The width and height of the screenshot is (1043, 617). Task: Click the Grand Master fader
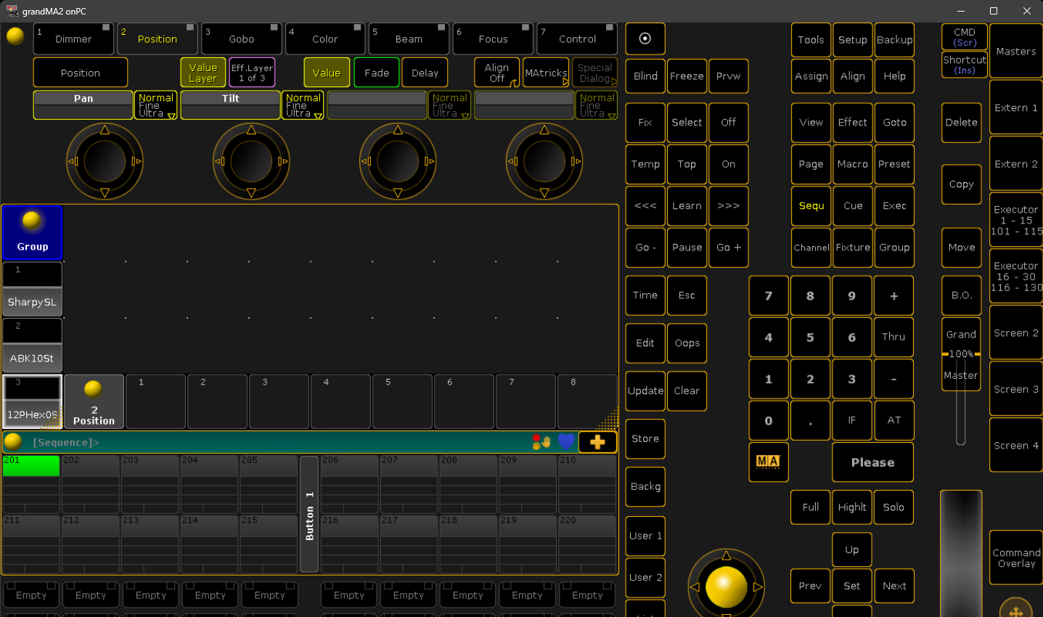point(961,354)
